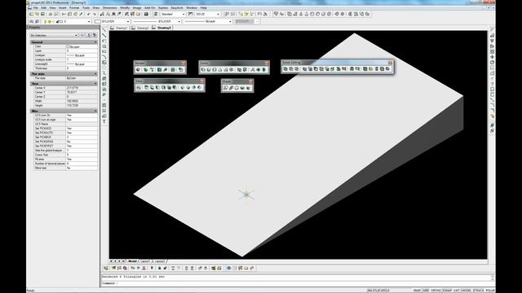Select the Text tool in the Draw toolbar

[104, 121]
